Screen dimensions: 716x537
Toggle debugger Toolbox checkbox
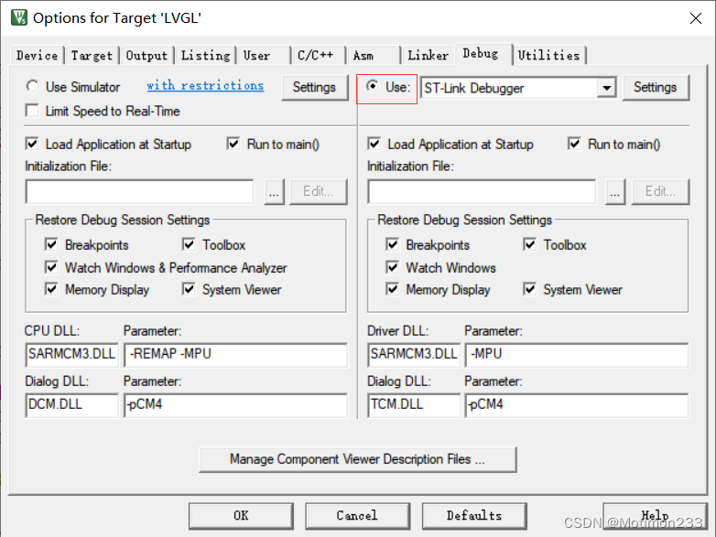[530, 244]
